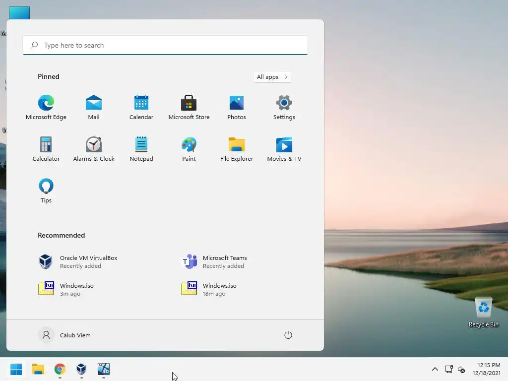This screenshot has width=508, height=381.
Task: Open Microsoft Edge from pinned apps
Action: (46, 108)
